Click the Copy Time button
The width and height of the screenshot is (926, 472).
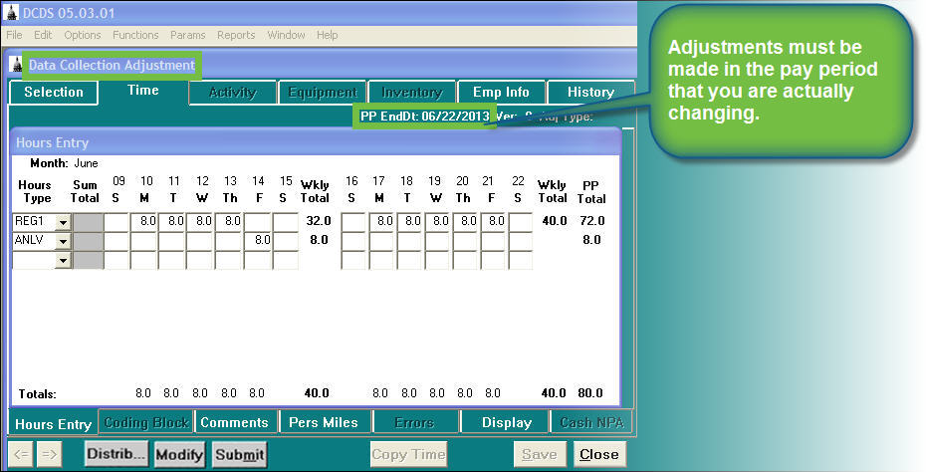click(x=408, y=454)
